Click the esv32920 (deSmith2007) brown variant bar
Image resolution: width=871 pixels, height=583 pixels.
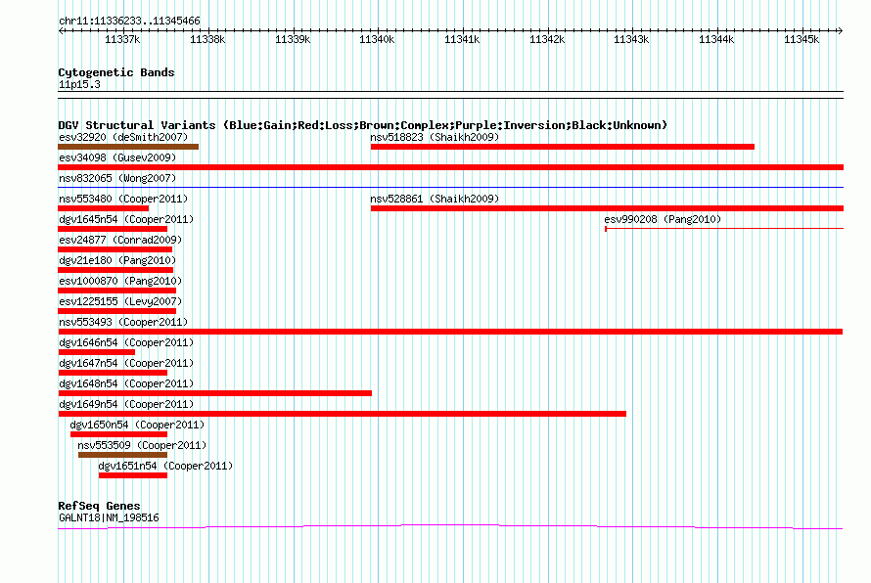coord(128,147)
